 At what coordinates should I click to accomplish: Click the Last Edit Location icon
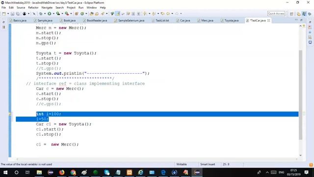162,14
